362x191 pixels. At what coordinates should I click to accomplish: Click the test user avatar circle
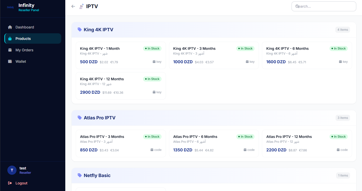click(12, 170)
